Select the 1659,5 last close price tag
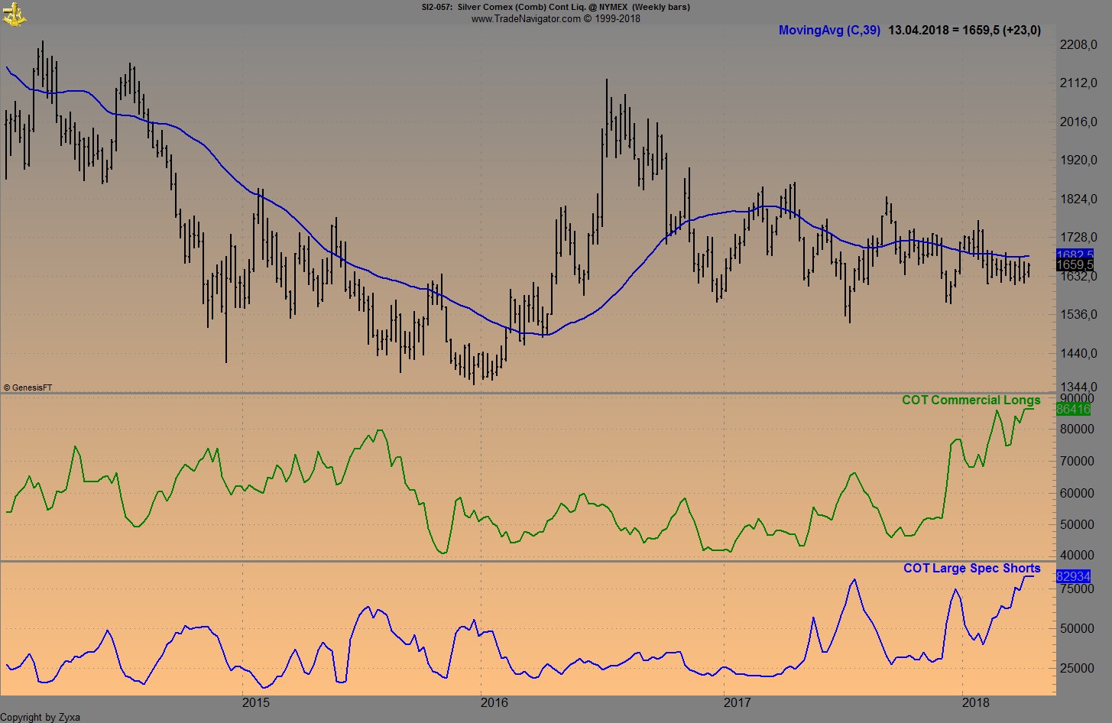 tap(1073, 265)
